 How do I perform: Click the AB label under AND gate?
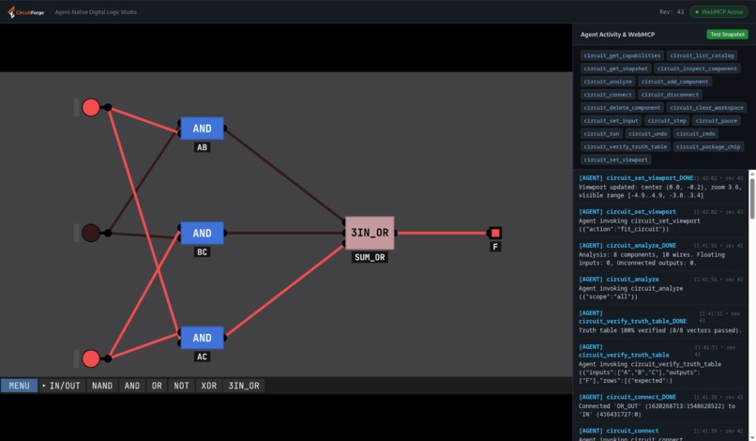(x=202, y=147)
